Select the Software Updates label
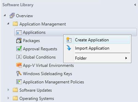 (36, 90)
